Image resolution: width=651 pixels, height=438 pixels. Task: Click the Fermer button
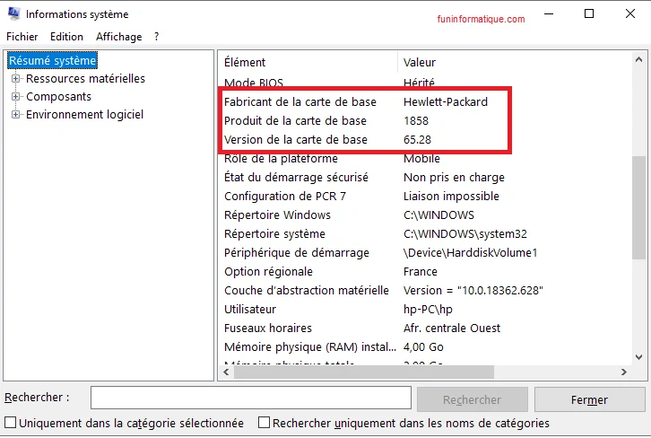tap(589, 399)
